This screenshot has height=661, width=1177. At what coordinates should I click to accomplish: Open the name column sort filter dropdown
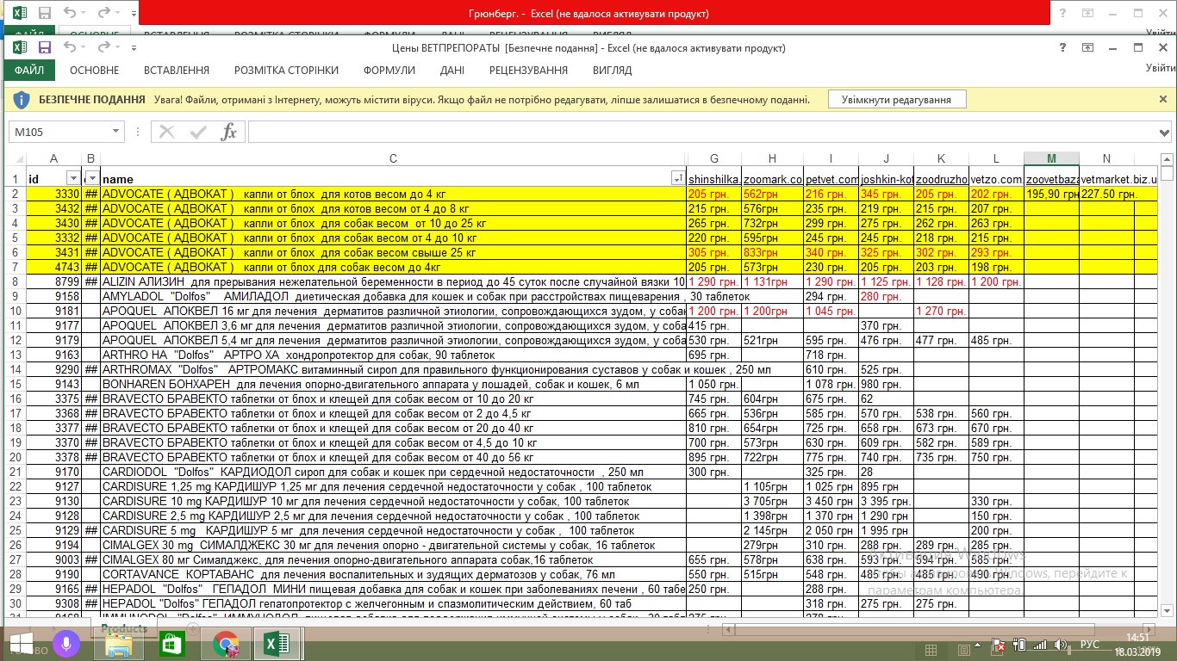[678, 178]
